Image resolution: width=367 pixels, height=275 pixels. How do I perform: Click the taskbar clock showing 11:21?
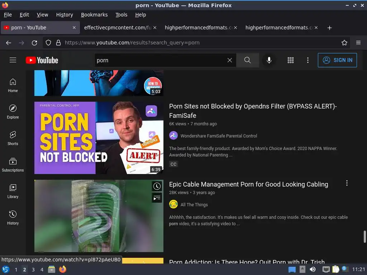[x=358, y=269]
